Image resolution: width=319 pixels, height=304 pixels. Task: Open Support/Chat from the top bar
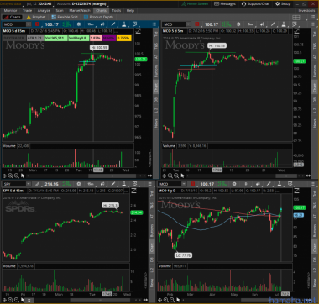[255, 3]
